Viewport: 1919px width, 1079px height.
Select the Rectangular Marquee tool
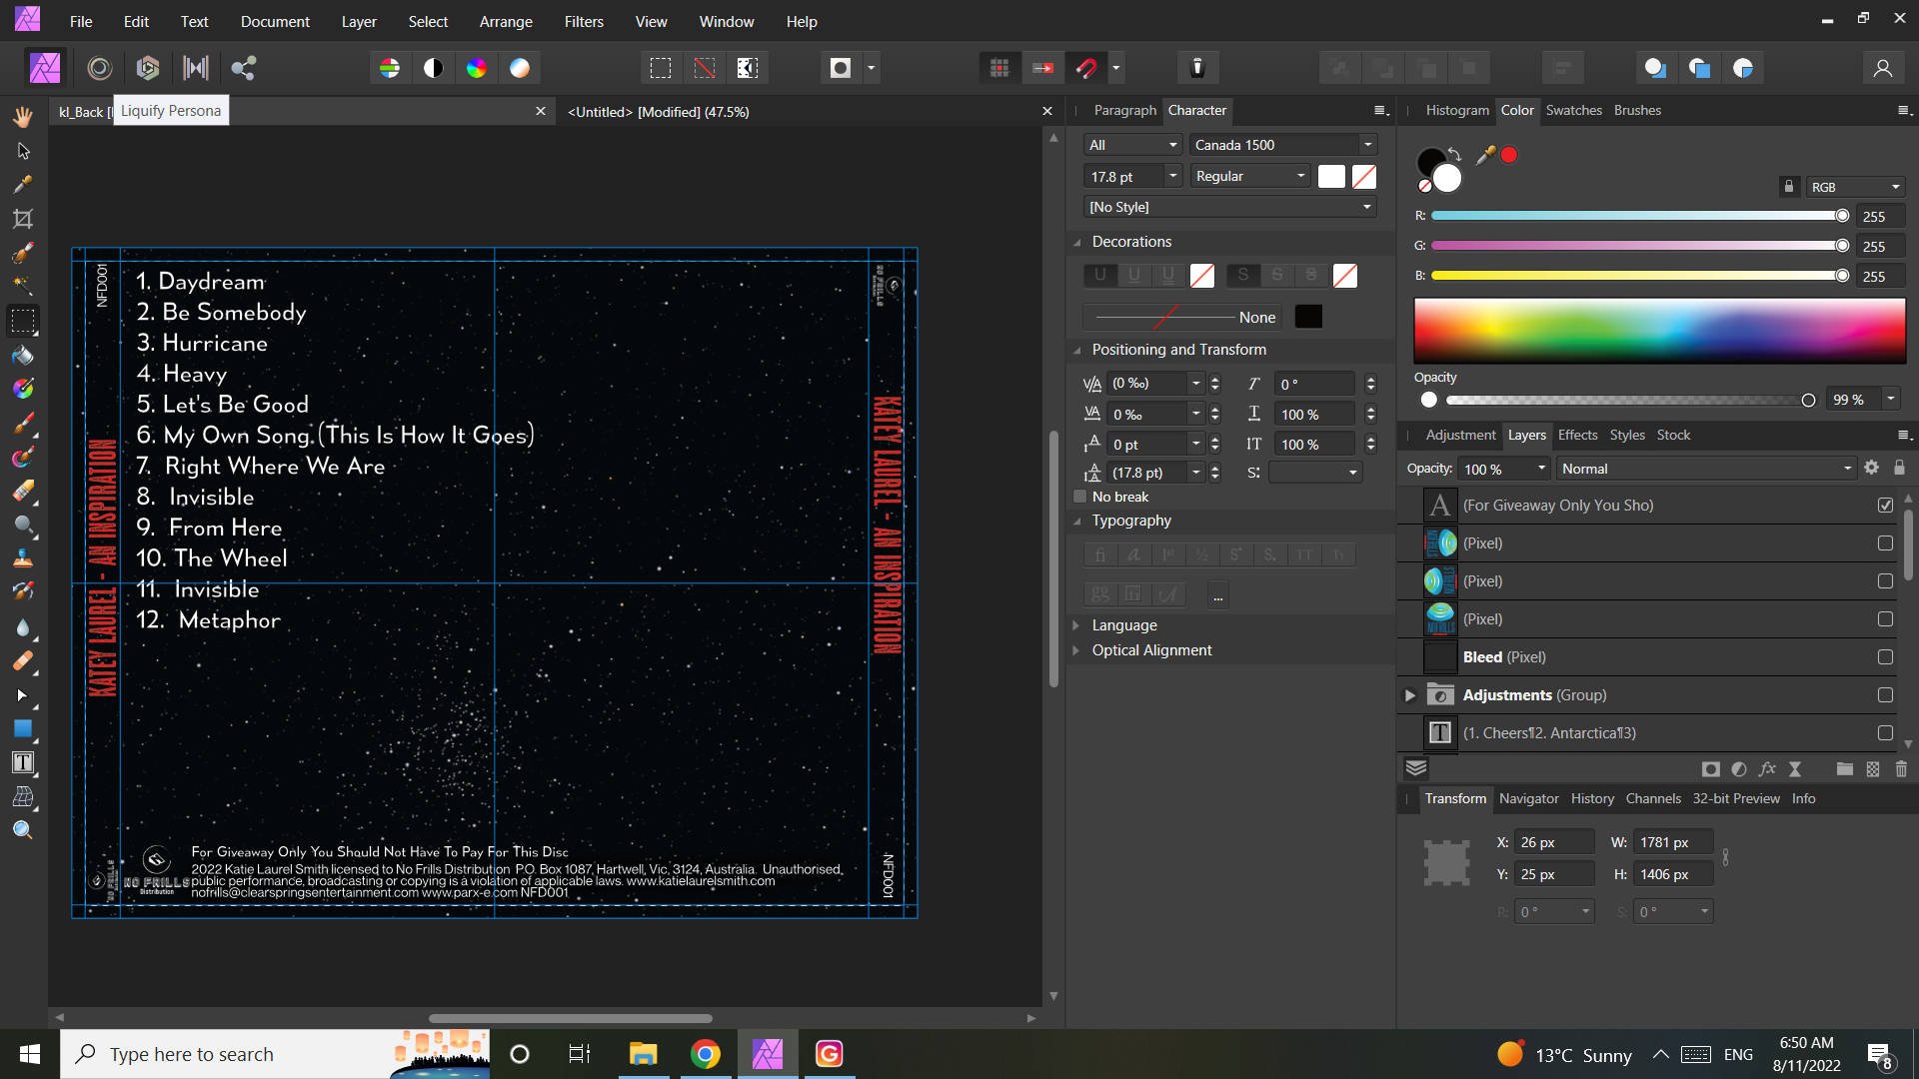tap(23, 321)
